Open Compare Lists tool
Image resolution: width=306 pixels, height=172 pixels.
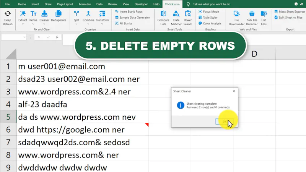(x=163, y=18)
